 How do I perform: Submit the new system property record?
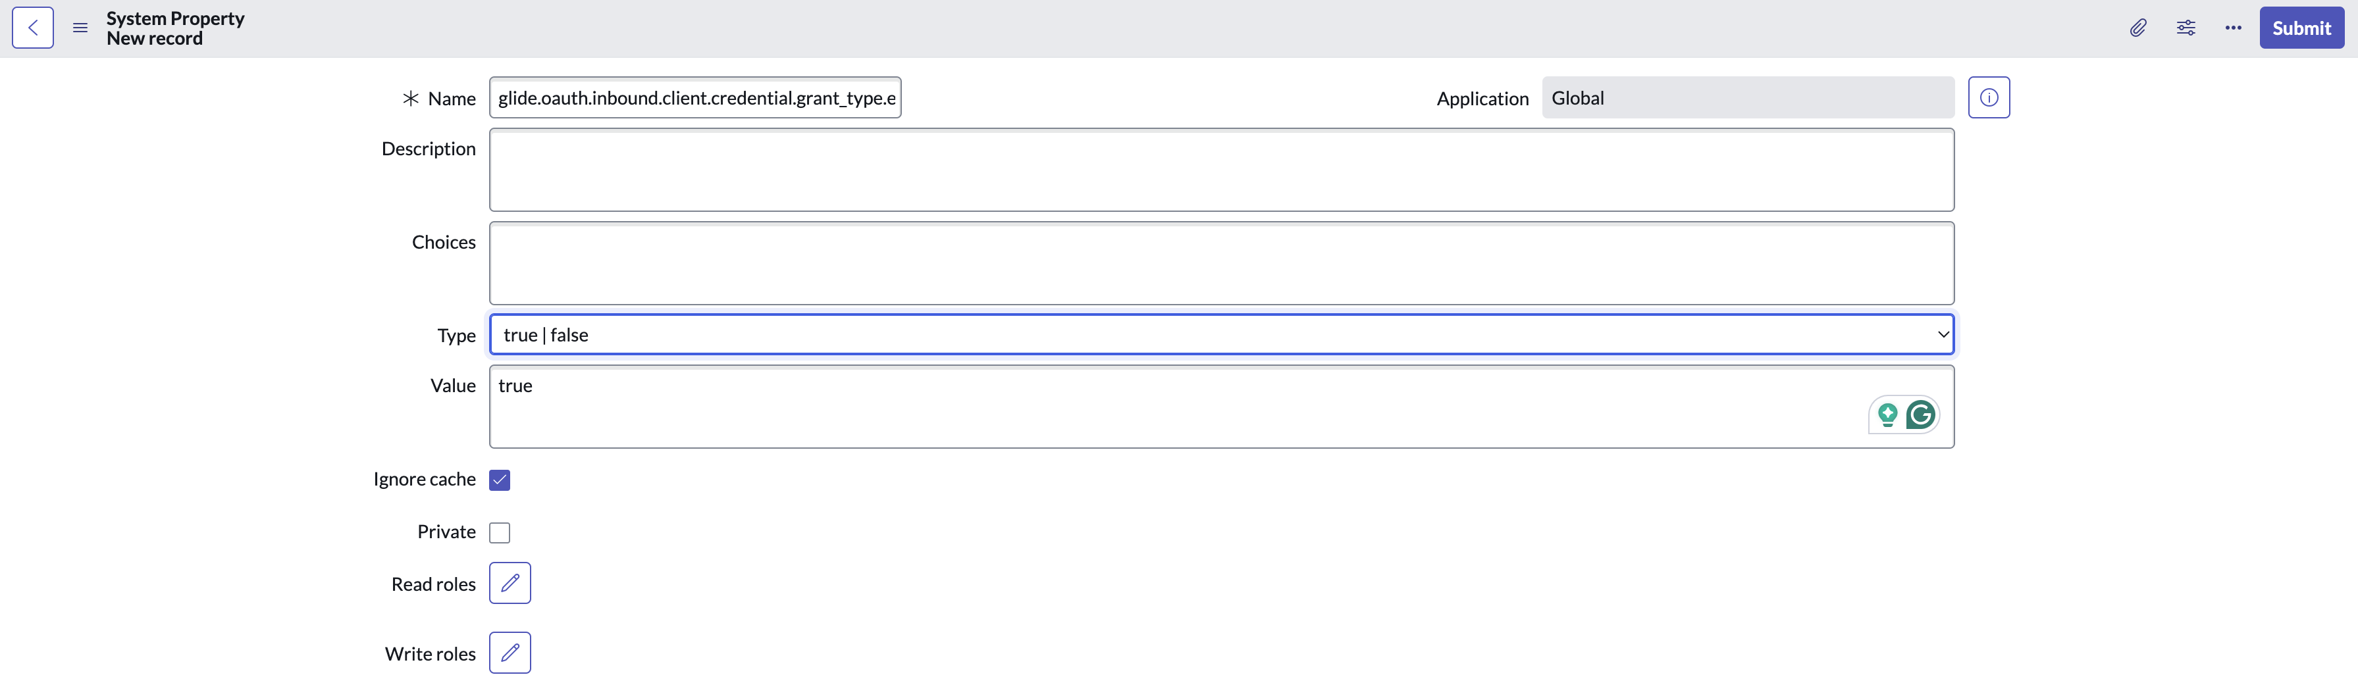(2301, 28)
